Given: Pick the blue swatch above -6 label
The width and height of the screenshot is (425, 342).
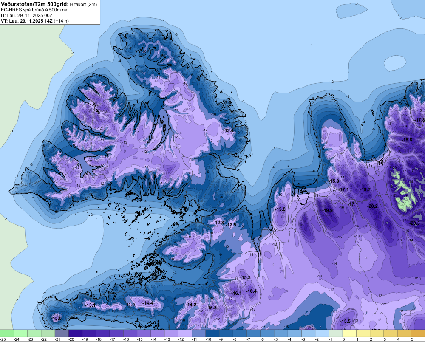Looking at the screenshot, I should tap(267, 333).
